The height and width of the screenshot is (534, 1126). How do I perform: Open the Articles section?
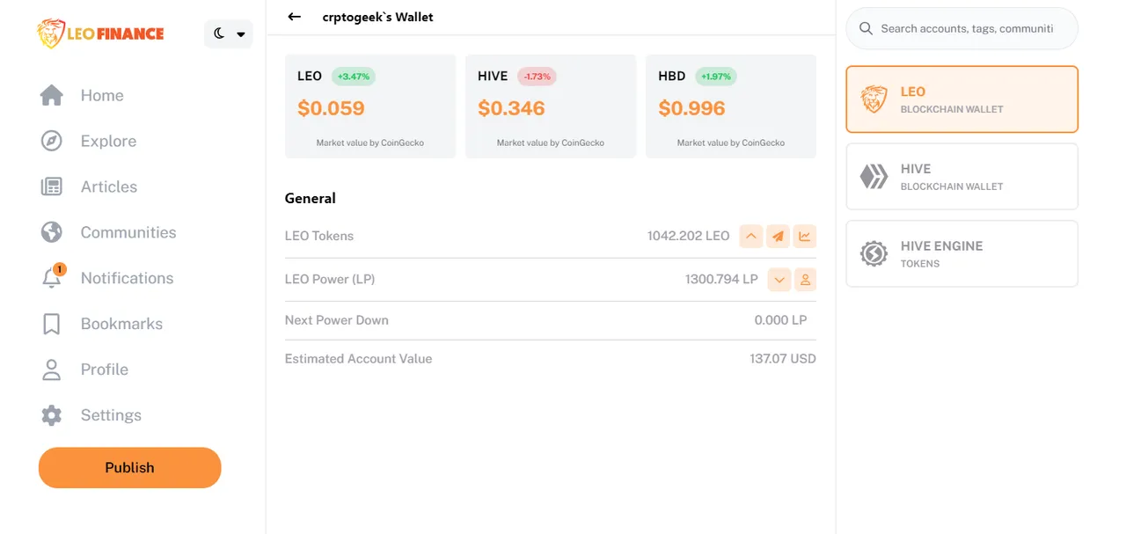point(109,187)
